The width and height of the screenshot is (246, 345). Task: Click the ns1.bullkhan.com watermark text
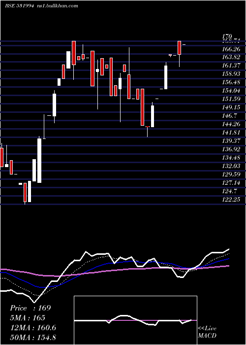tap(57, 6)
